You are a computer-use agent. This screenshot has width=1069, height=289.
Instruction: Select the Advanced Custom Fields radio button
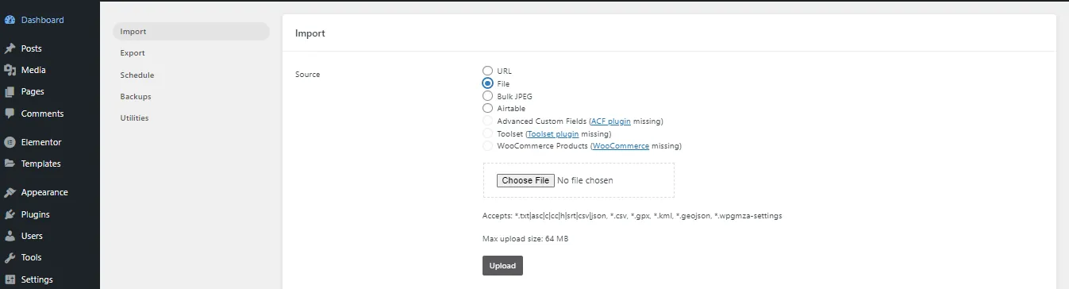(488, 121)
